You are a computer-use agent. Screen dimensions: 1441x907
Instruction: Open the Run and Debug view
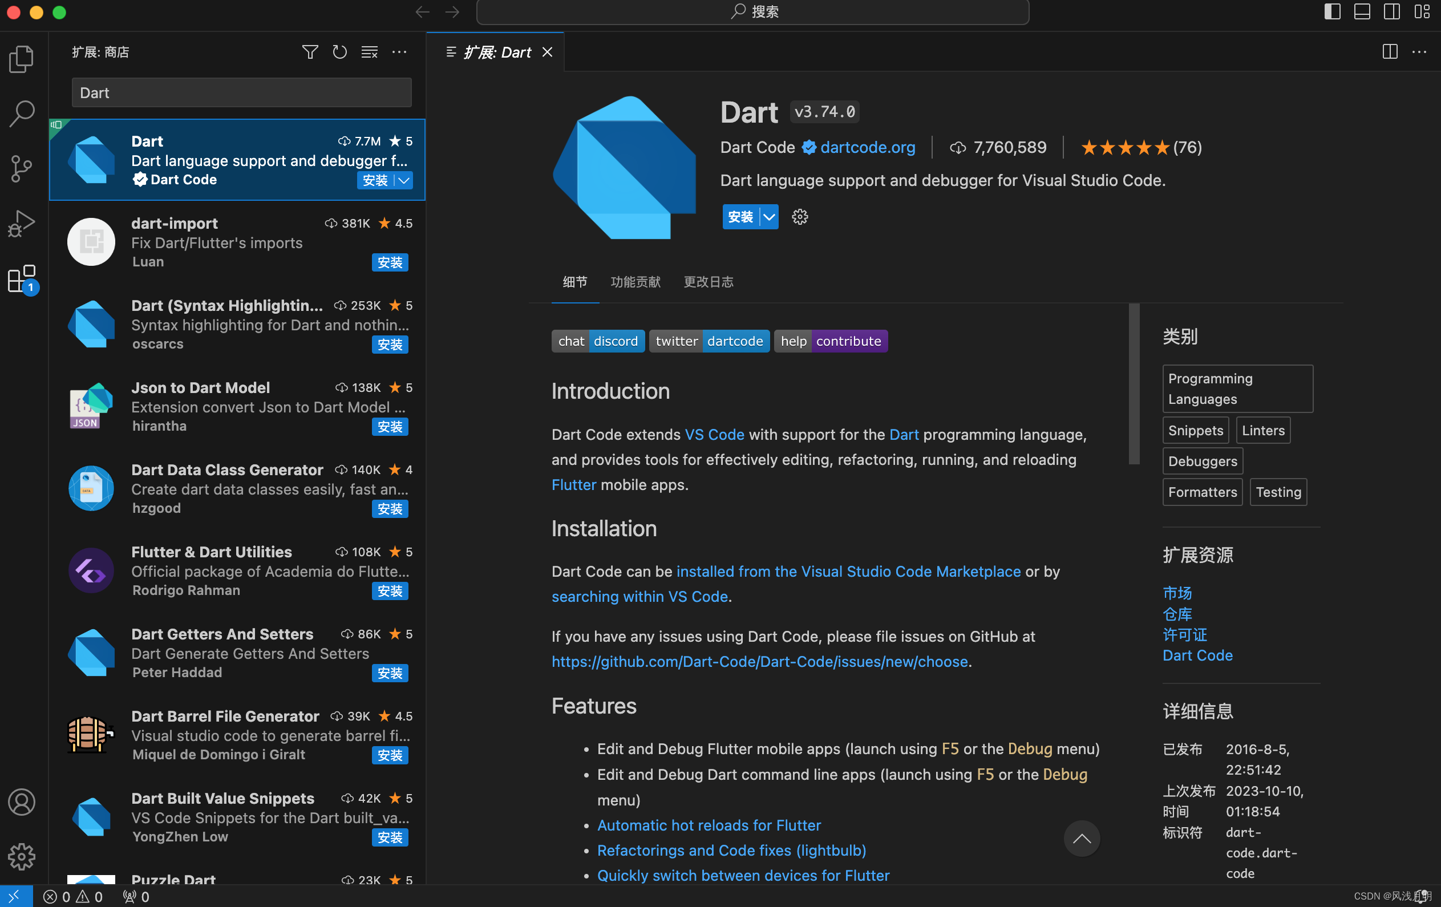click(22, 223)
